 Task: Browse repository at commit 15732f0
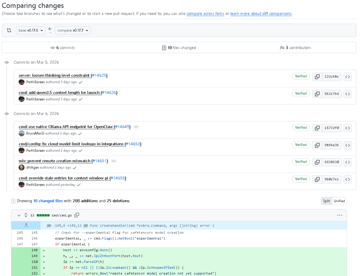(348, 128)
